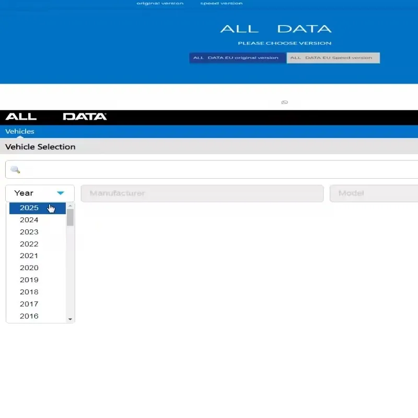Switch to the Vehicles tab
The width and height of the screenshot is (418, 418).
[20, 132]
